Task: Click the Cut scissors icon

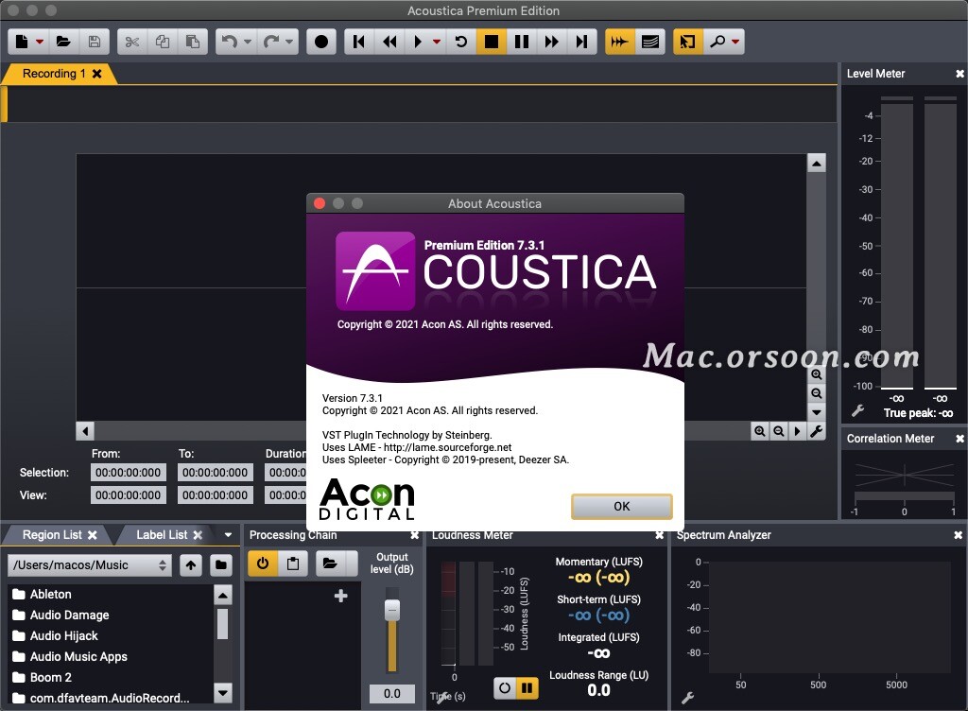Action: tap(132, 42)
